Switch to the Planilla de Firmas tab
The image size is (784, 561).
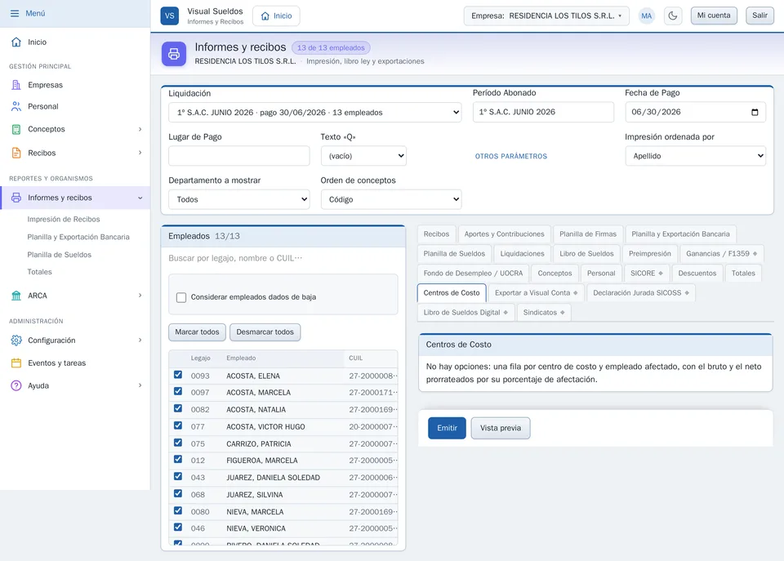click(588, 234)
